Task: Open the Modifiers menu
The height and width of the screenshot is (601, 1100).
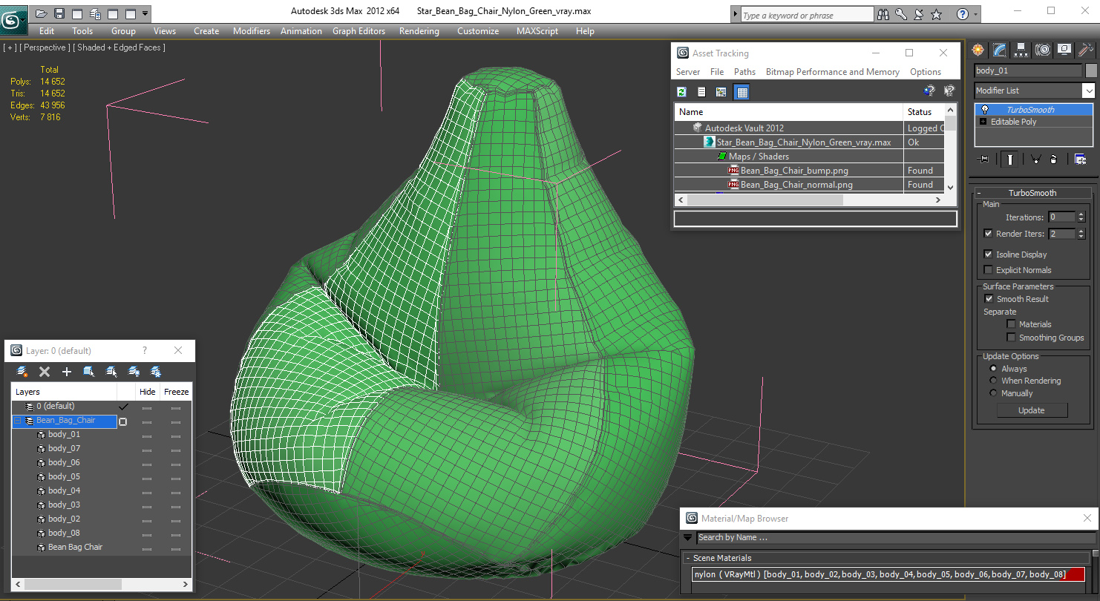Action: pyautogui.click(x=252, y=31)
